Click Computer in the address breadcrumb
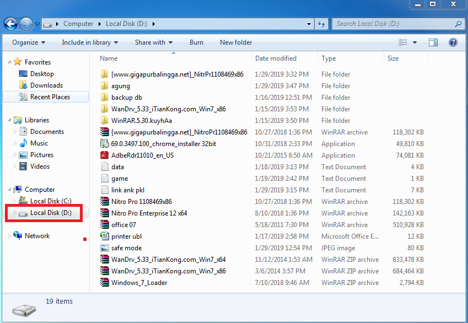The width and height of the screenshot is (468, 323). click(78, 24)
